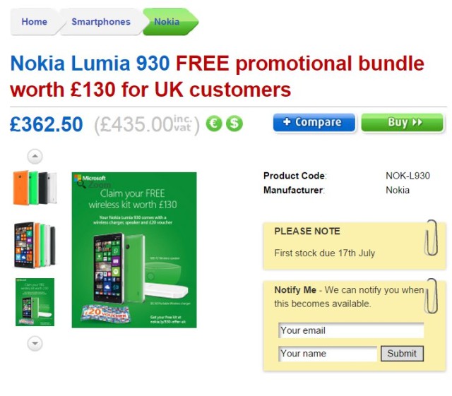
Task: Open the Home breadcrumb
Action: coord(35,22)
